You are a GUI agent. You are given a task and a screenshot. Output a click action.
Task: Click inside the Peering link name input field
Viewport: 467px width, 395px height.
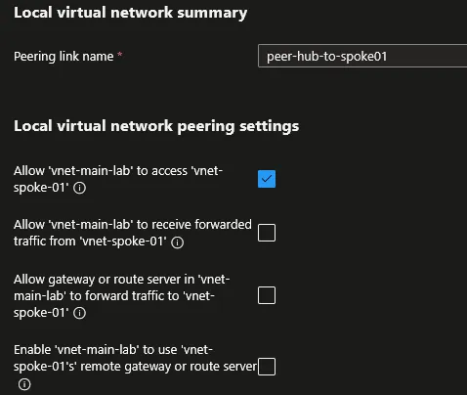362,56
